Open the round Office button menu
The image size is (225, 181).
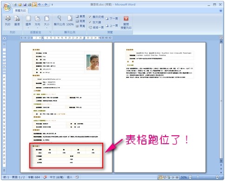click(7, 7)
